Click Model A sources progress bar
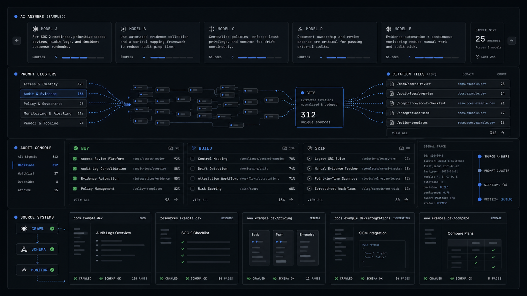 coord(83,58)
